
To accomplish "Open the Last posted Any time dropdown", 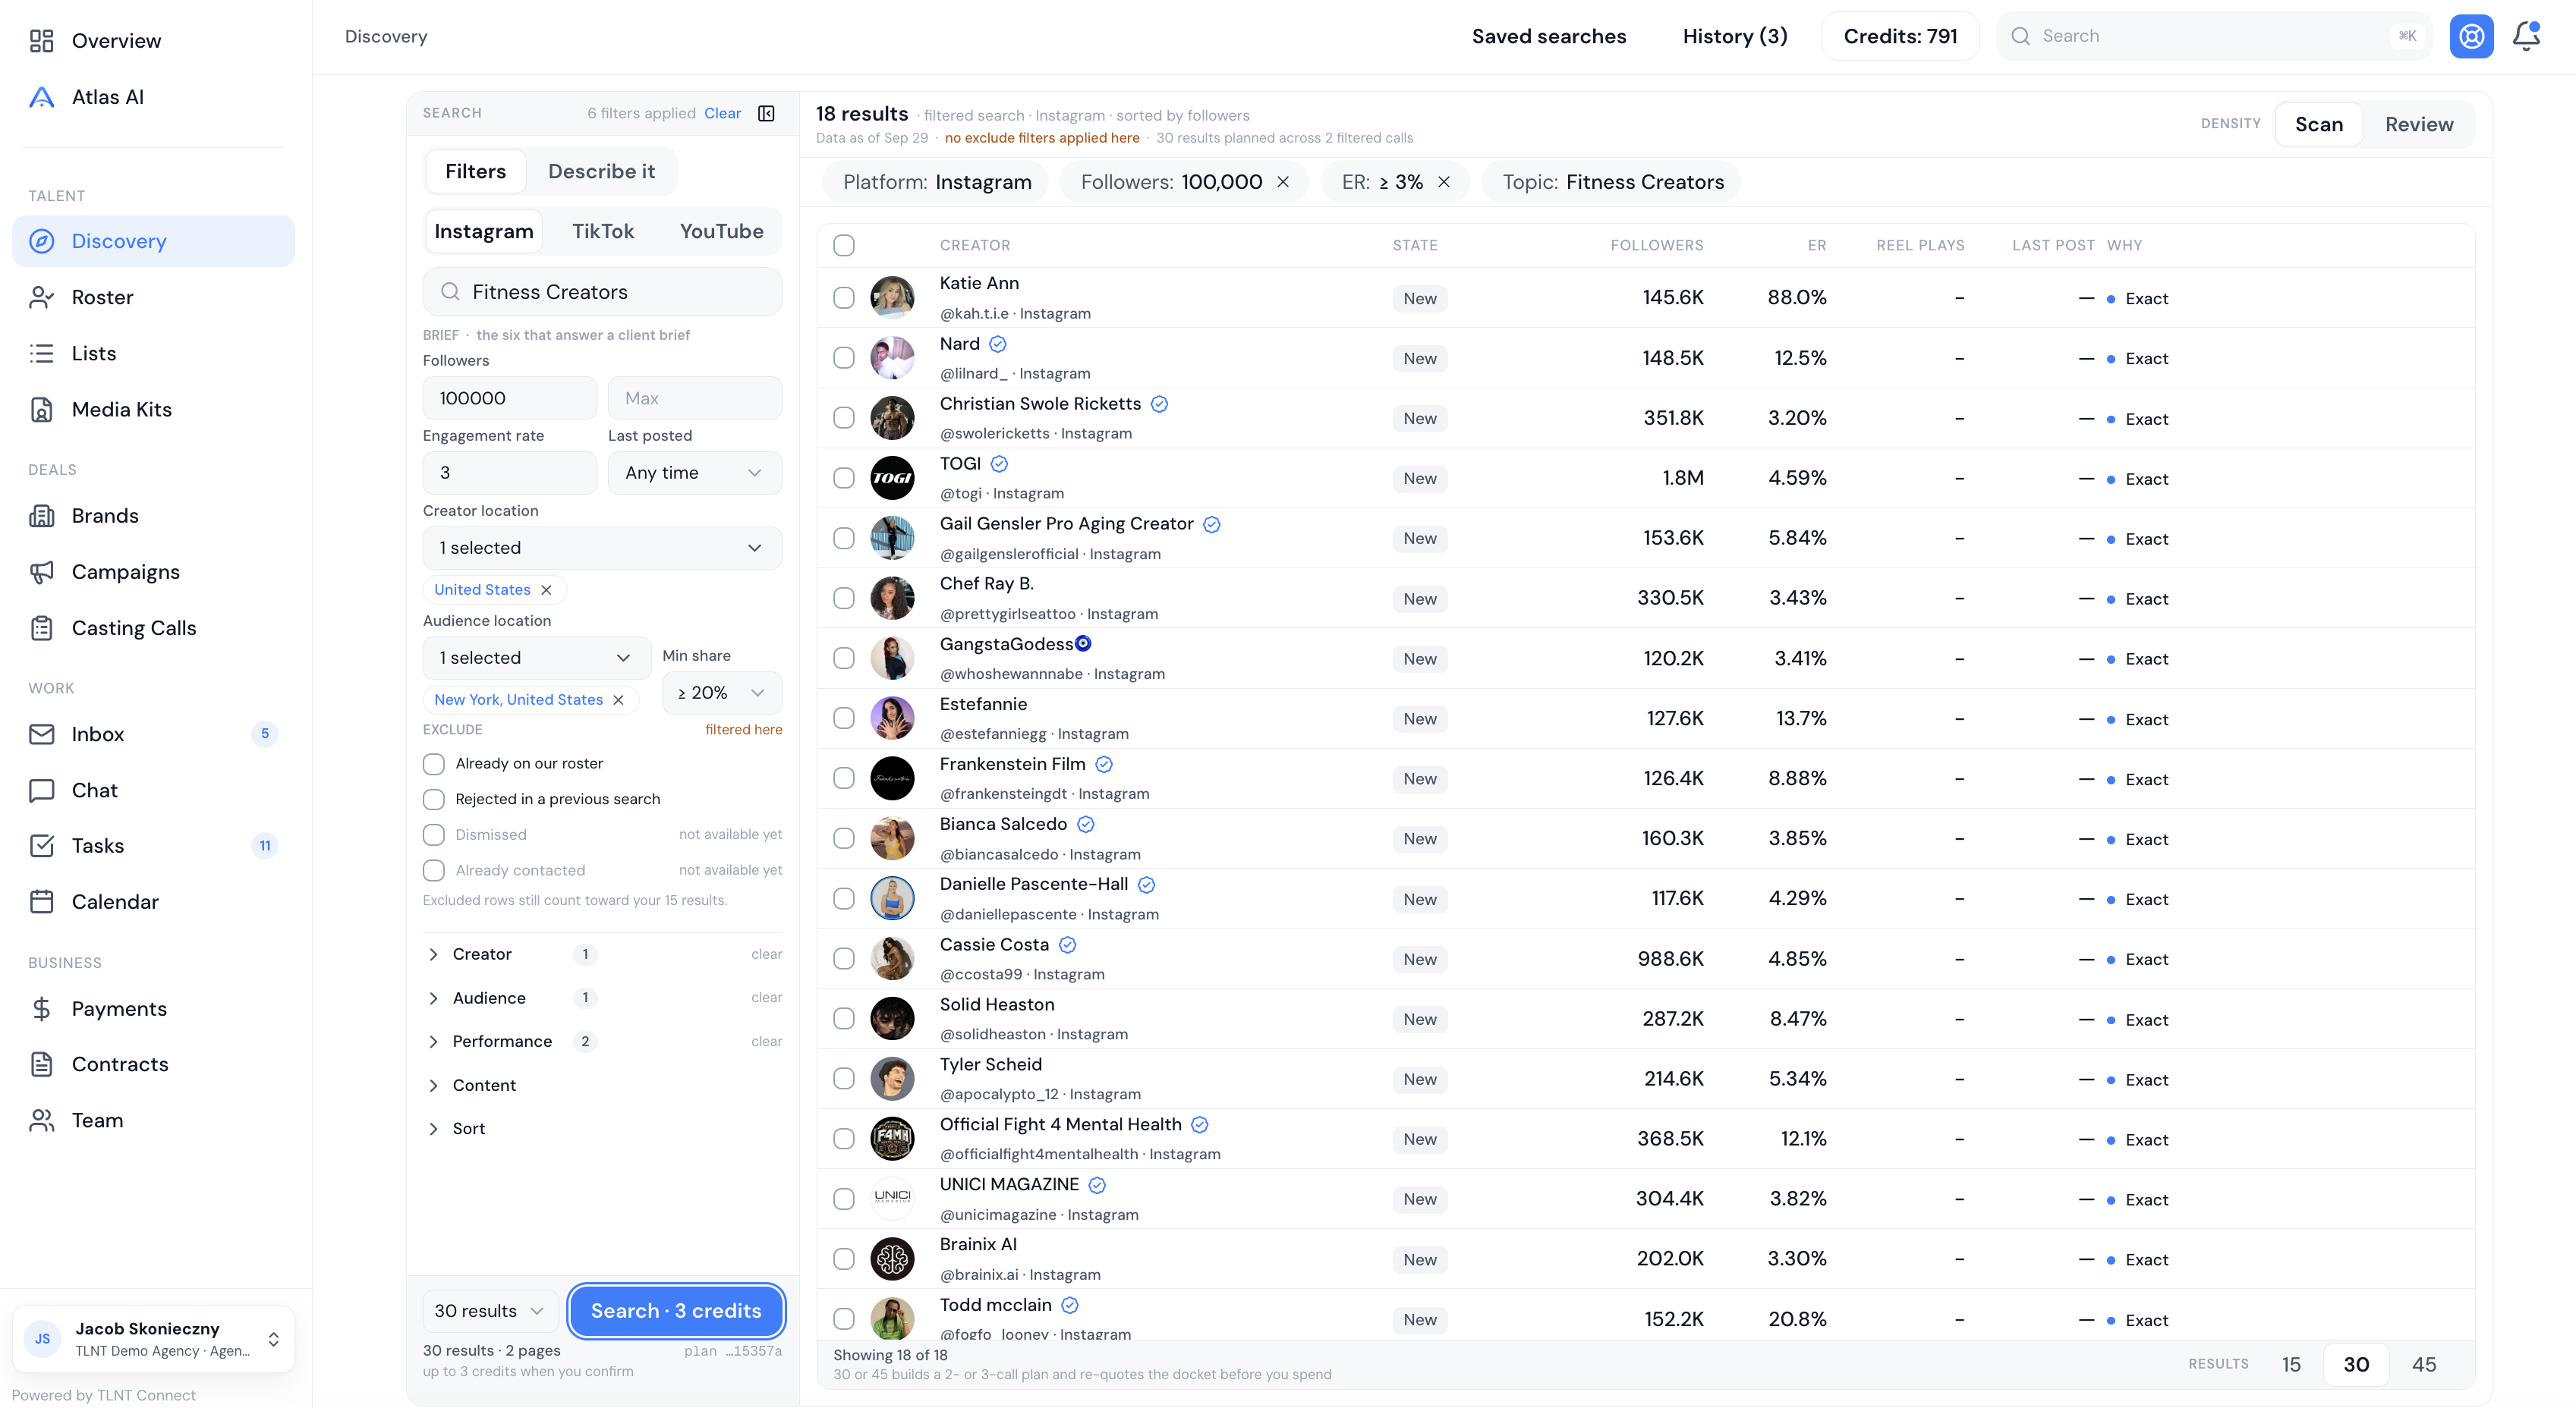I will click(x=695, y=473).
